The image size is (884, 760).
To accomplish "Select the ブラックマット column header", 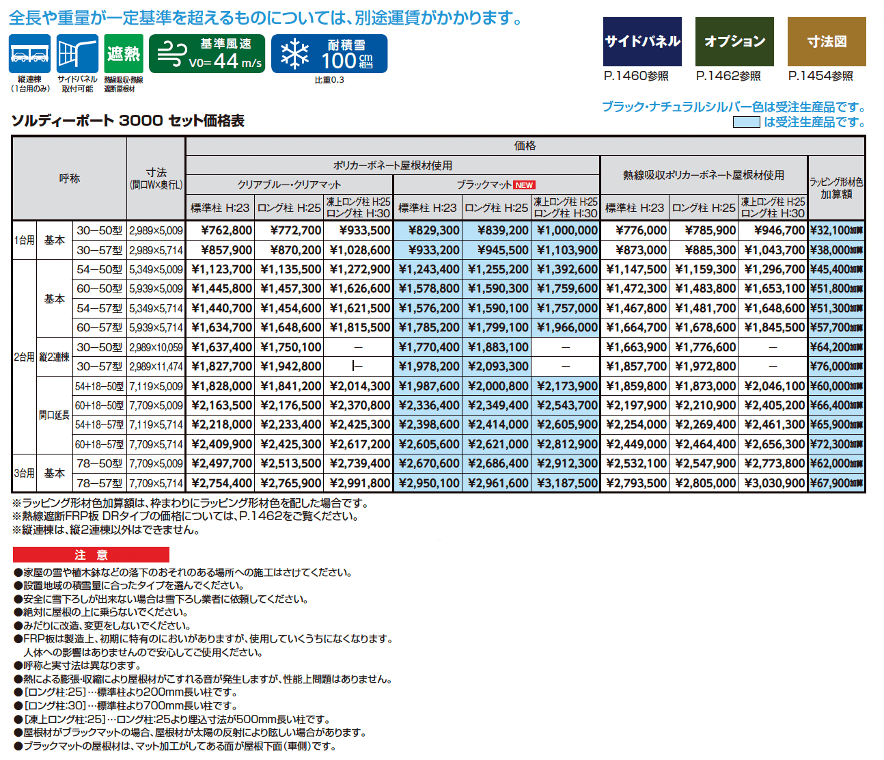I will [485, 184].
